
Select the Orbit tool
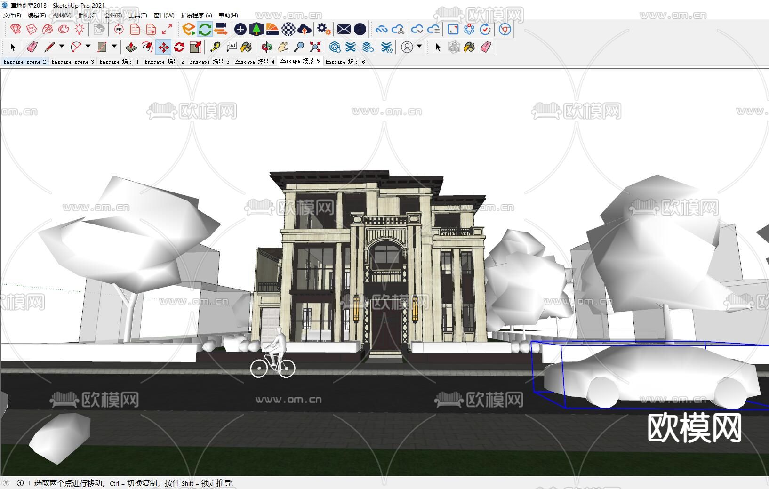click(x=267, y=47)
